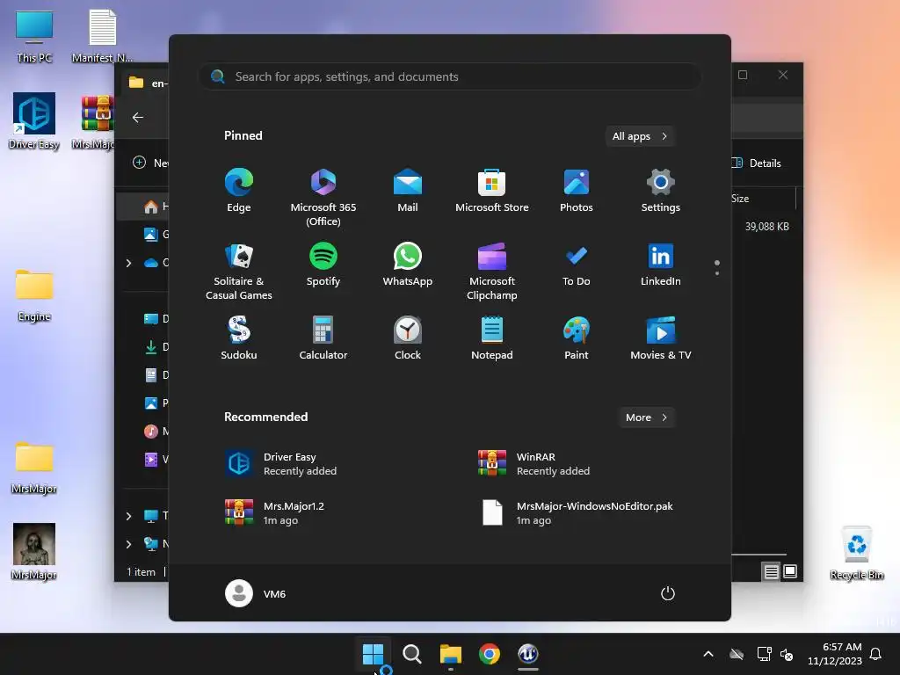This screenshot has height=675, width=900.
Task: Launch the Photos app
Action: tap(577, 191)
